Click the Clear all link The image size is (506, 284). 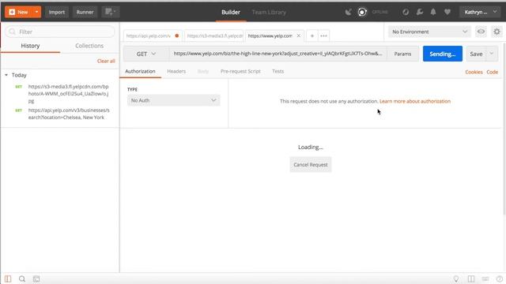click(x=106, y=61)
